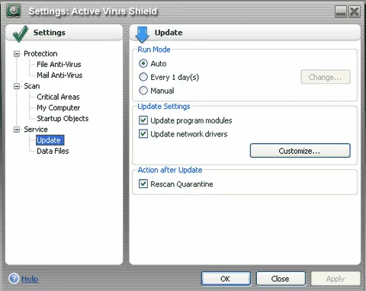
Task: Collapse the Service tree node
Action: coord(17,130)
